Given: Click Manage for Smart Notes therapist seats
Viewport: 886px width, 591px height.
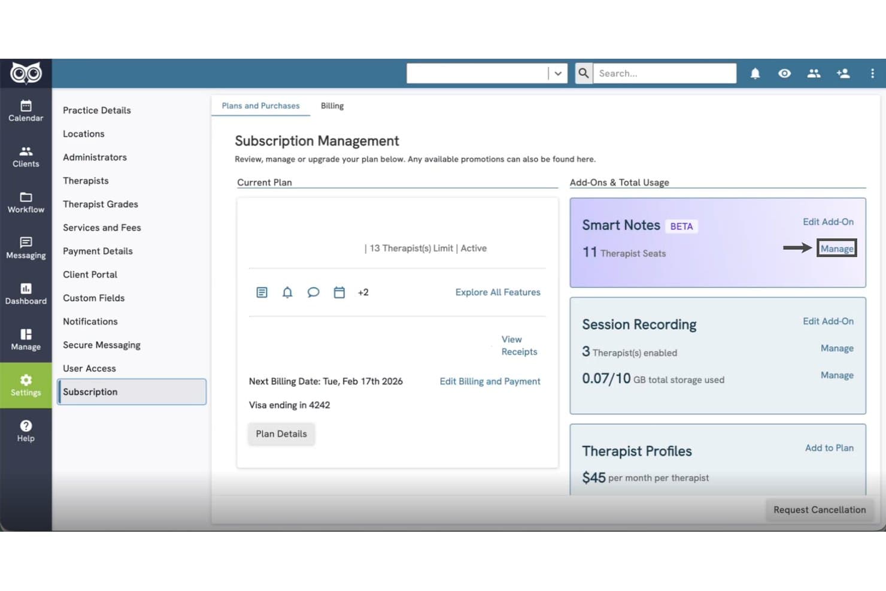Looking at the screenshot, I should point(837,248).
